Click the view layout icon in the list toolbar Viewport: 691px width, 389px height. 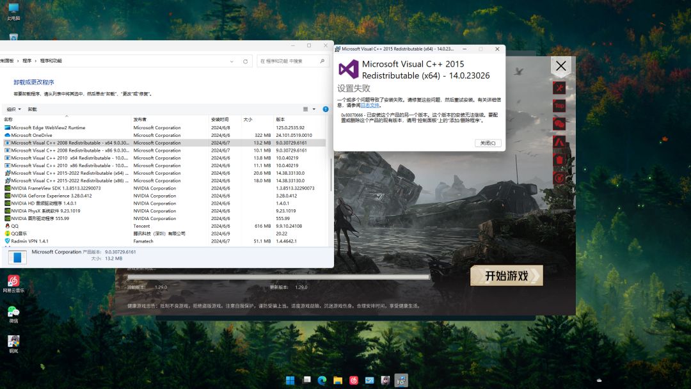305,109
